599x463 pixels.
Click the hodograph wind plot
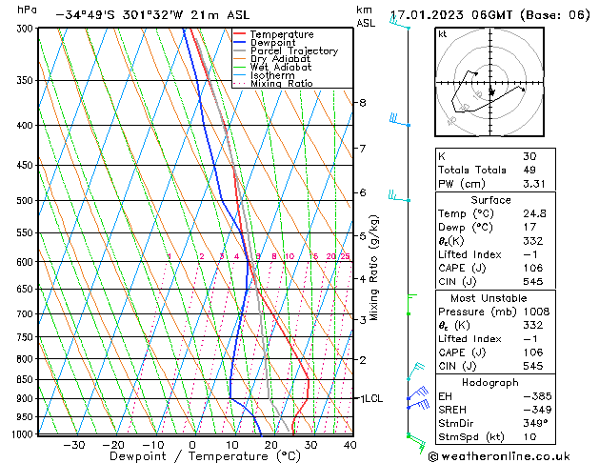[489, 82]
